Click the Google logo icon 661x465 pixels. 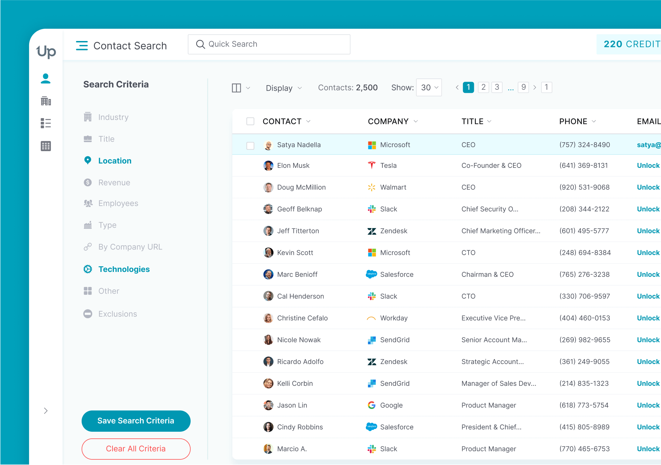372,405
